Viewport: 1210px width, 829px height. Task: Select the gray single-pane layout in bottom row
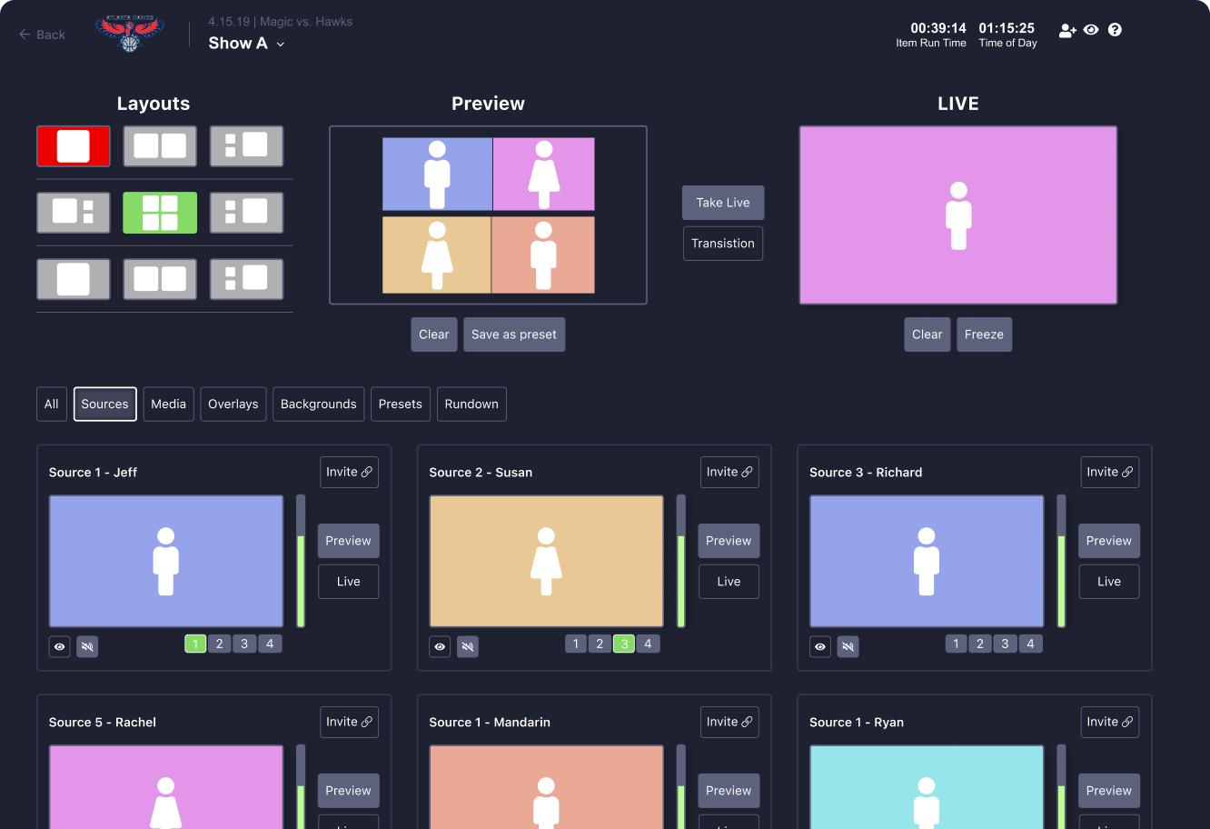tap(74, 279)
